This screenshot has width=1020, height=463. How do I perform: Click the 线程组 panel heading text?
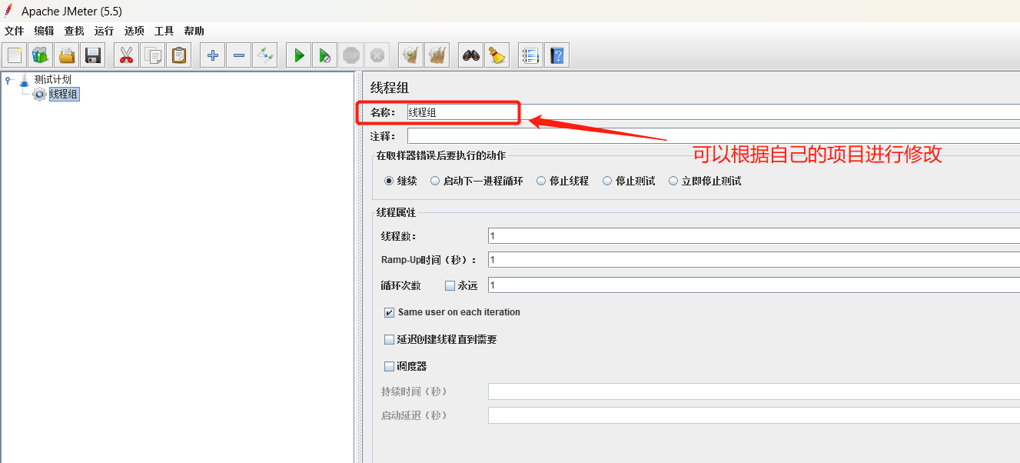point(390,88)
